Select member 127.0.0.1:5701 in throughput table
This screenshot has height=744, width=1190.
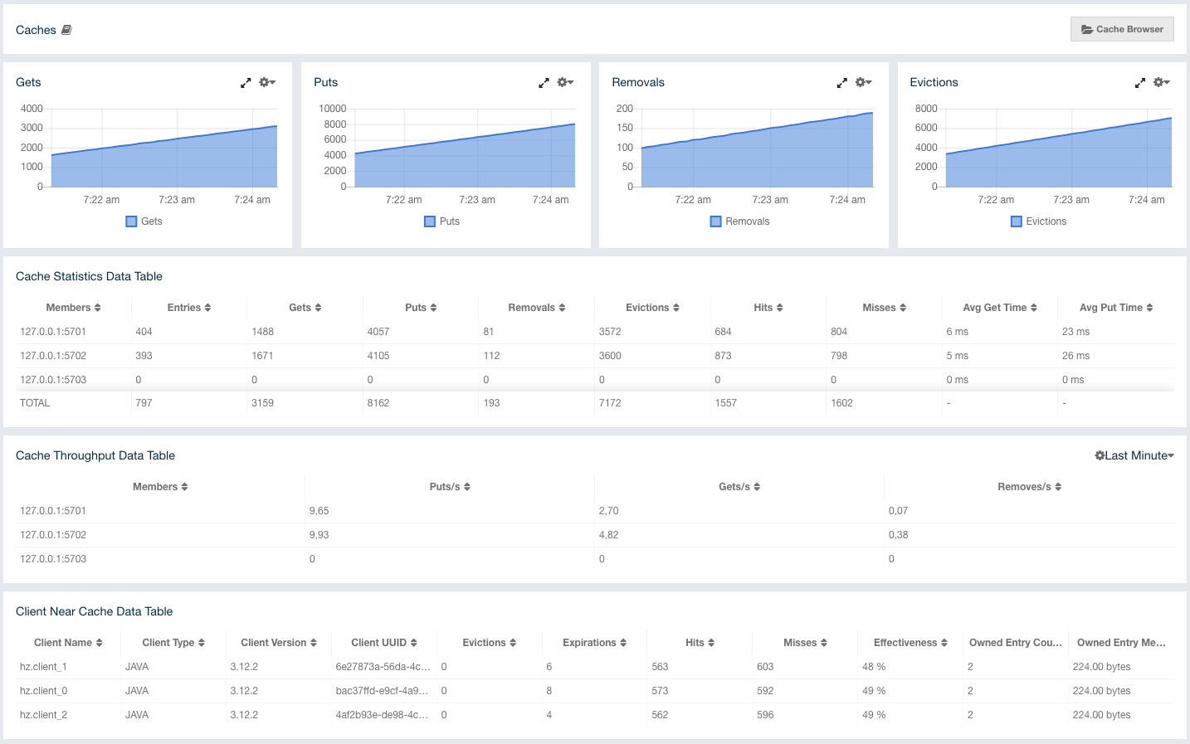point(53,511)
